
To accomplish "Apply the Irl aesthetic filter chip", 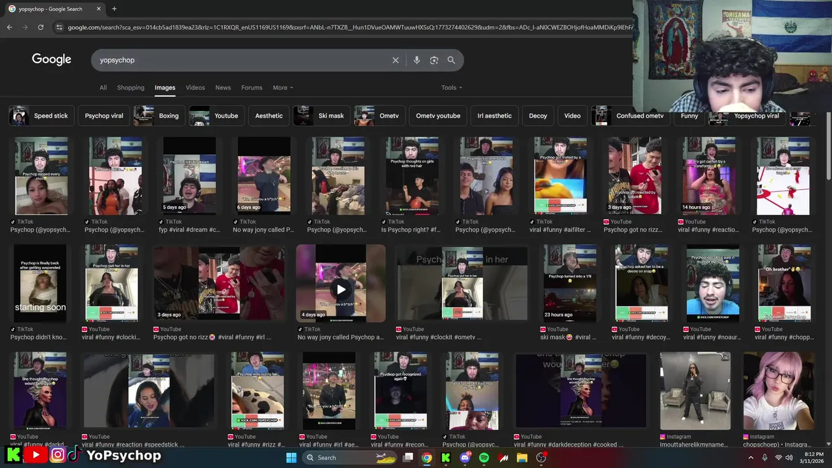I will coord(495,116).
